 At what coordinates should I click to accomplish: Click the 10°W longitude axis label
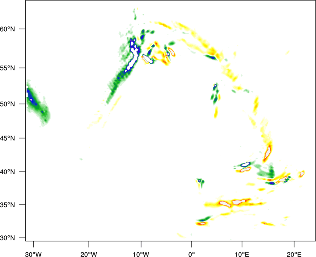pos(141,254)
